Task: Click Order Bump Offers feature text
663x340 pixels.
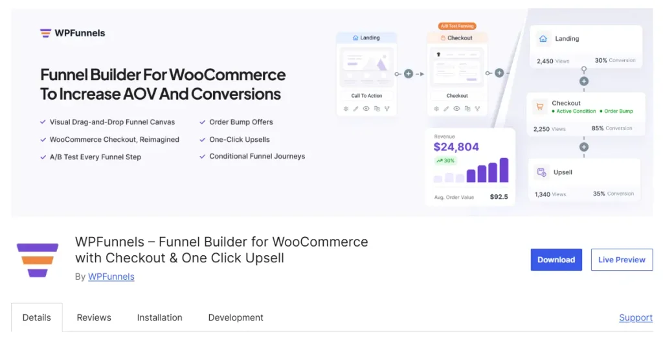Action: tap(241, 122)
